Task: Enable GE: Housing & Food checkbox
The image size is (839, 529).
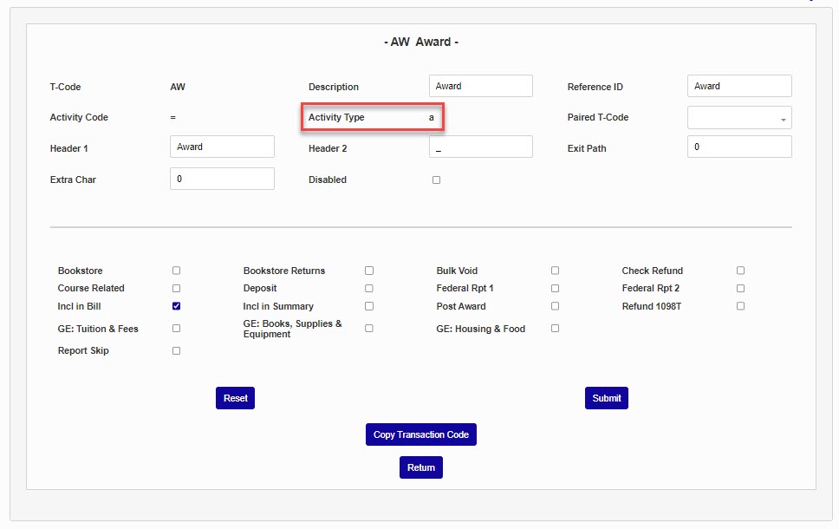Action: pyautogui.click(x=555, y=329)
